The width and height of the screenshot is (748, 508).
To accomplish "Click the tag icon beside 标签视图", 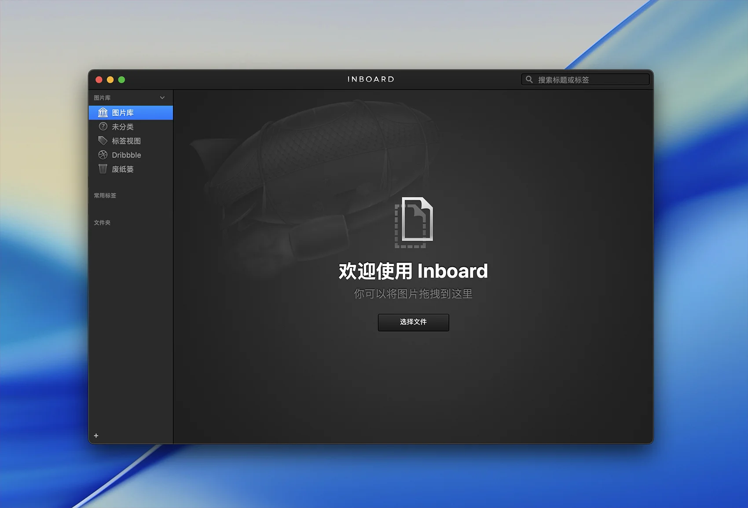I will click(103, 141).
